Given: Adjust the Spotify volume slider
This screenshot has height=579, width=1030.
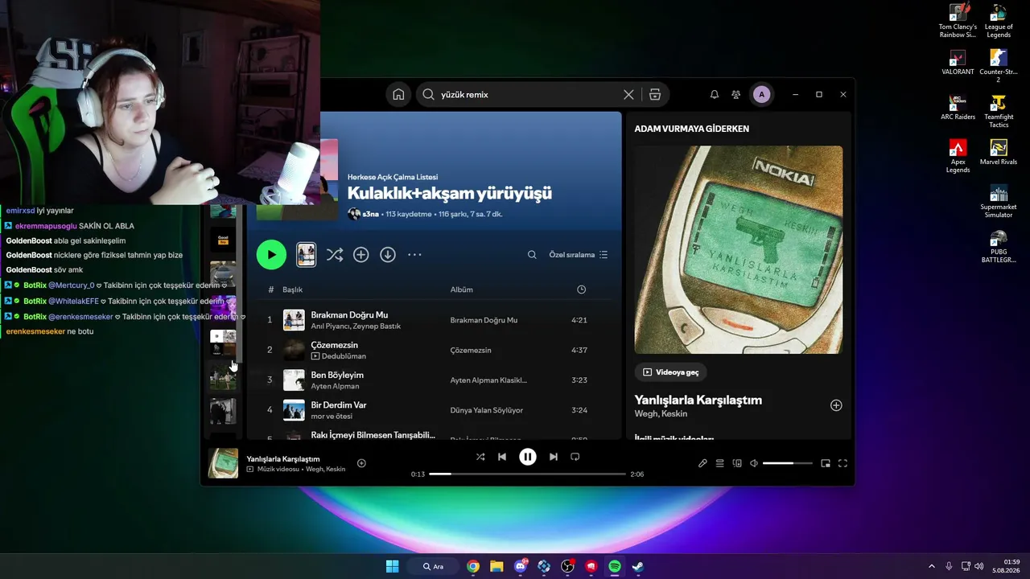Looking at the screenshot, I should 788,463.
